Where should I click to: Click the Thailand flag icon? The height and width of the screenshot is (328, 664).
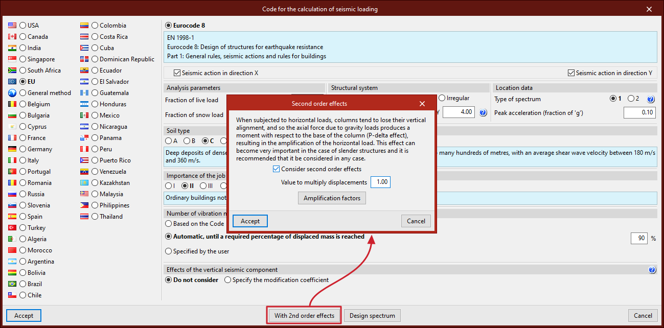click(x=84, y=217)
